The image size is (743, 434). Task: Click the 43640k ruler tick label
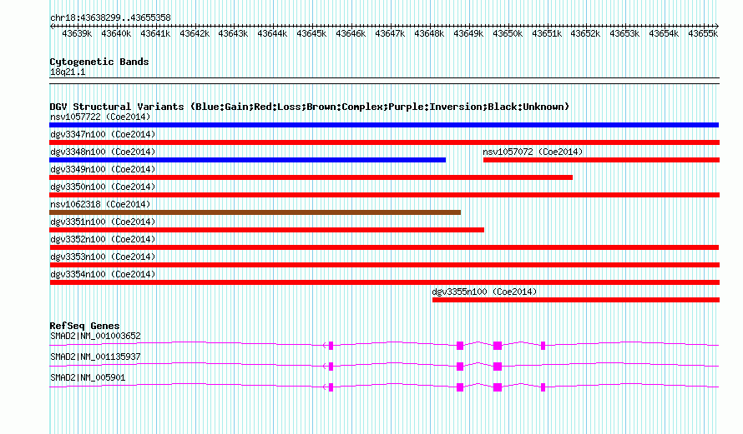click(116, 33)
